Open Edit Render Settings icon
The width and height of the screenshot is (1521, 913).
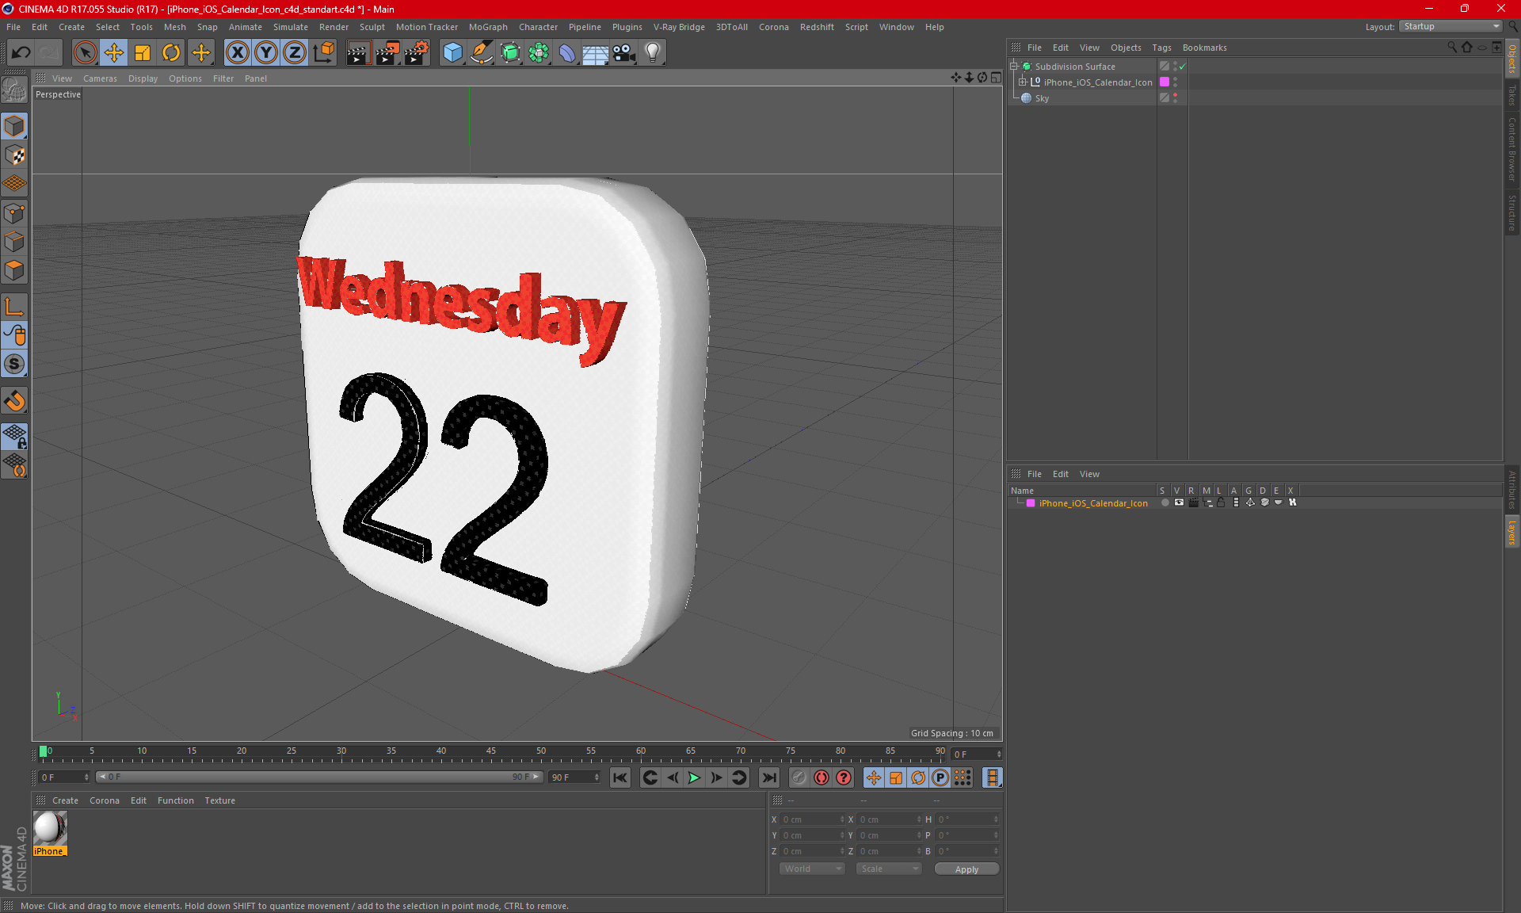pyautogui.click(x=417, y=53)
